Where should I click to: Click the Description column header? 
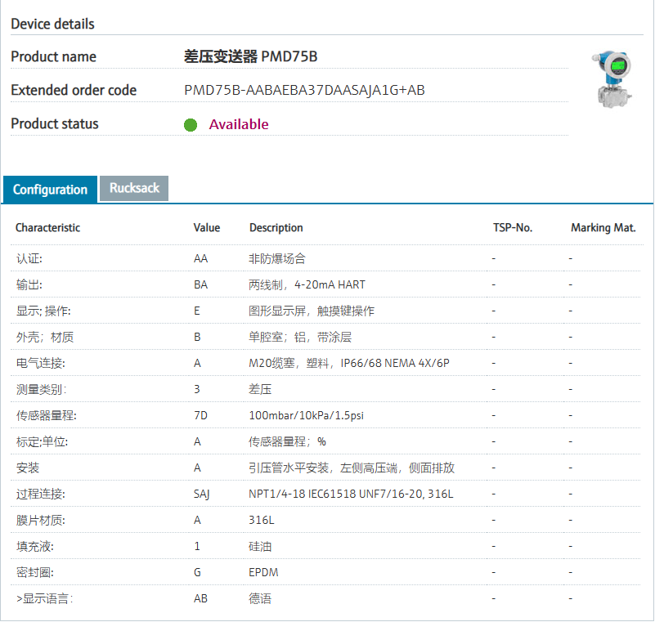pyautogui.click(x=276, y=228)
